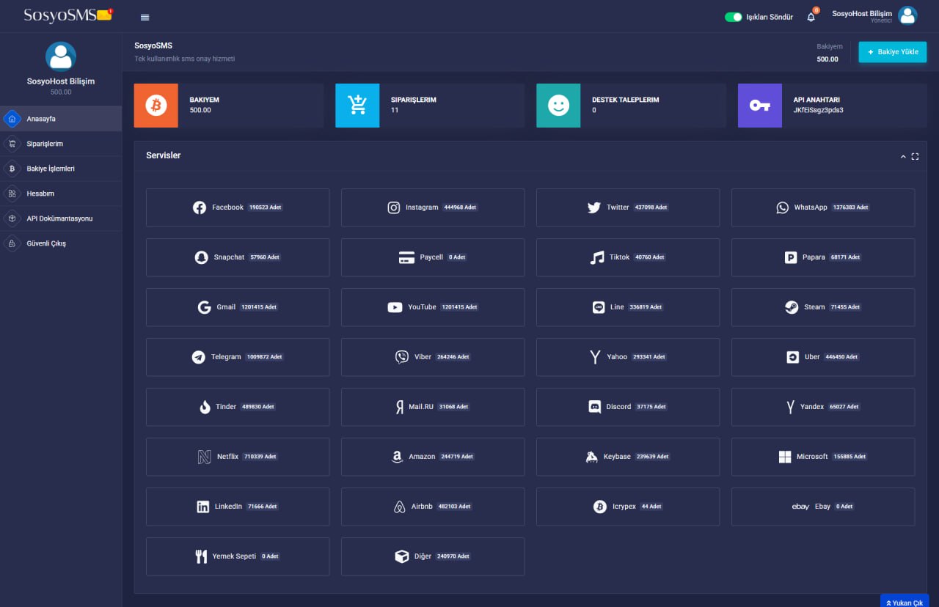The height and width of the screenshot is (607, 939).
Task: Click the Amazon icon
Action: [397, 457]
